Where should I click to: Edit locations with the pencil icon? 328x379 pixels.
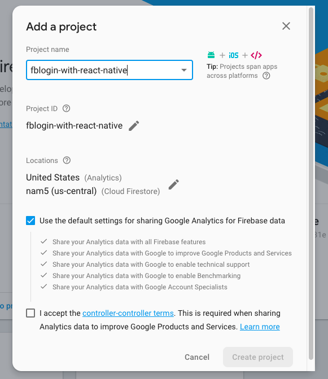(x=174, y=184)
